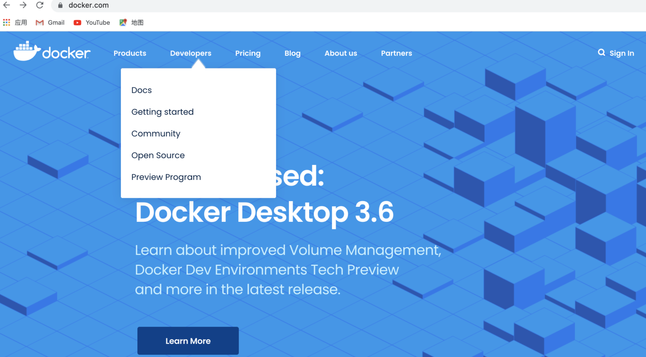Open the 地图 maps bookmark
Image resolution: width=646 pixels, height=357 pixels.
131,23
